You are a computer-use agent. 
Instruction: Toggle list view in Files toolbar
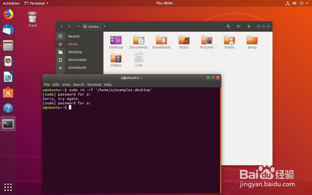tap(238, 26)
